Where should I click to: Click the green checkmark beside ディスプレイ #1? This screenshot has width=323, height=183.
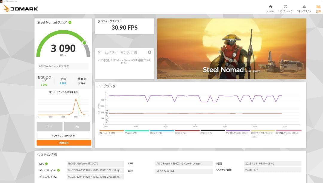click(59, 170)
